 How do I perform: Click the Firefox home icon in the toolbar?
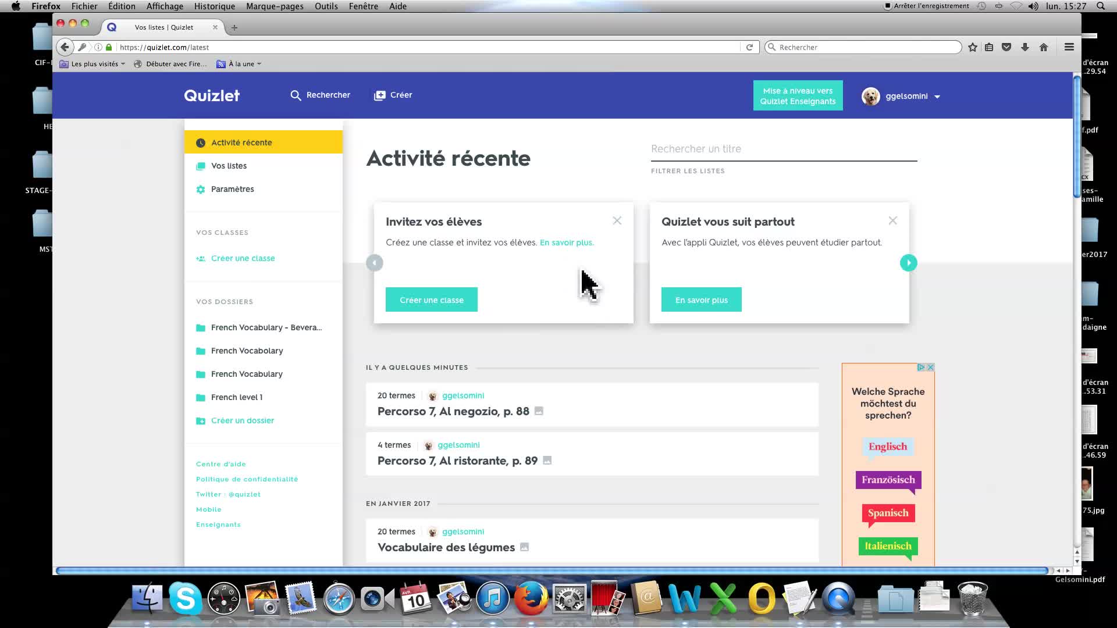coord(1044,47)
